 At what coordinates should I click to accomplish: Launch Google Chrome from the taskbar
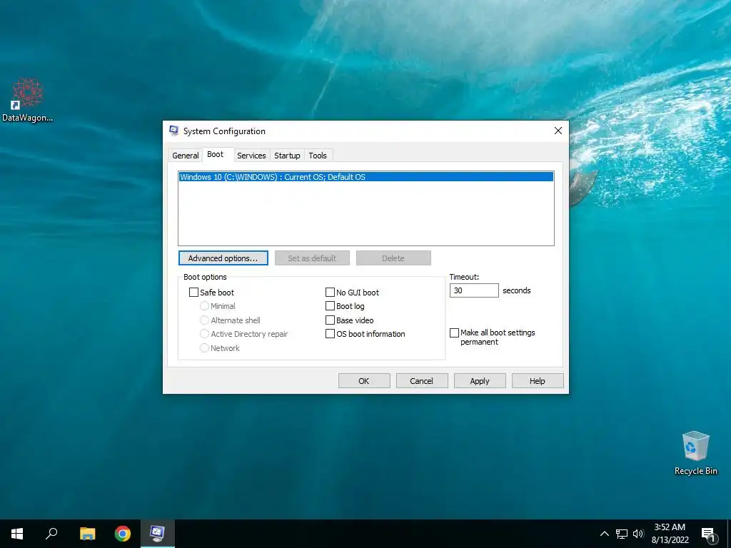[123, 534]
